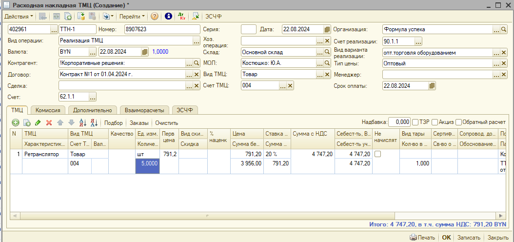
Task: Open the help question mark icon
Action: [155, 16]
